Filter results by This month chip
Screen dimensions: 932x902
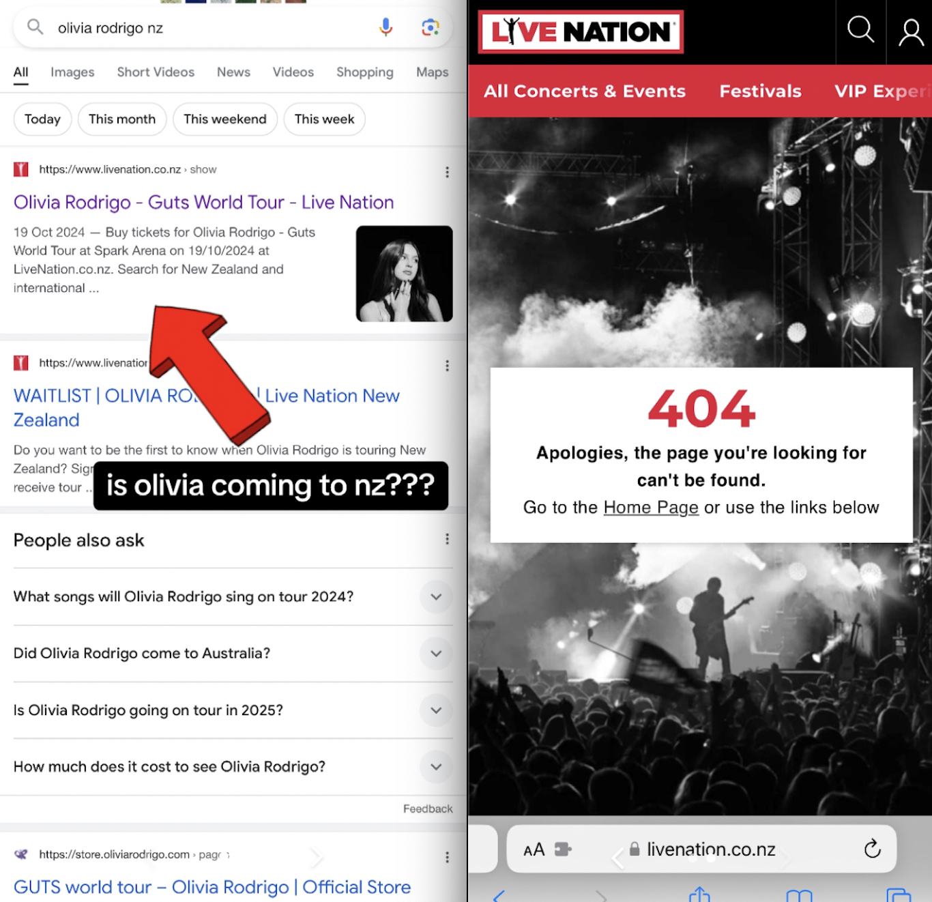click(x=122, y=119)
